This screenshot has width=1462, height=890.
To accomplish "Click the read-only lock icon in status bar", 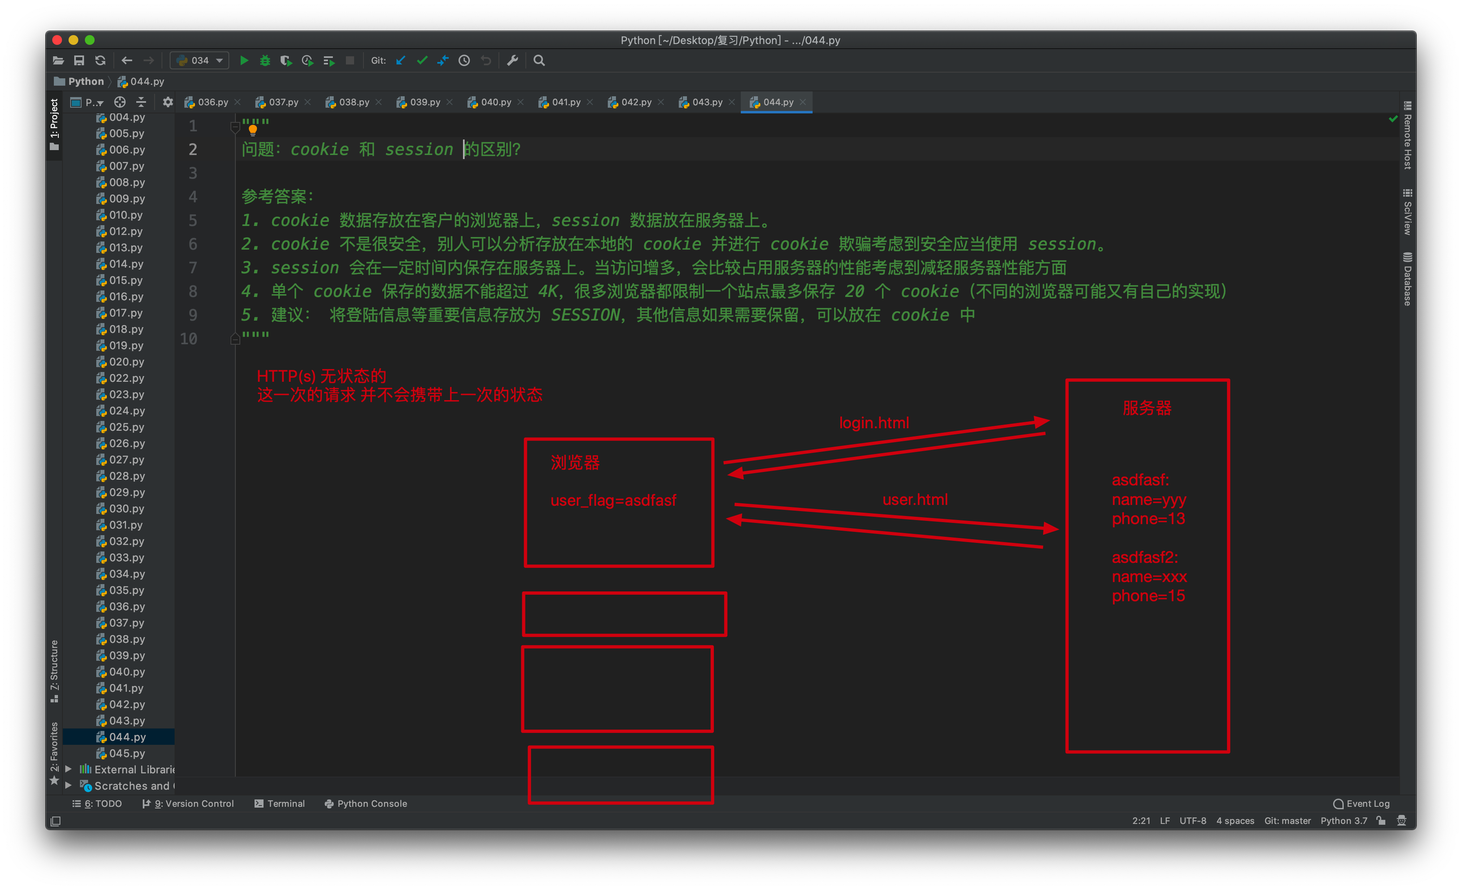I will tap(1381, 821).
